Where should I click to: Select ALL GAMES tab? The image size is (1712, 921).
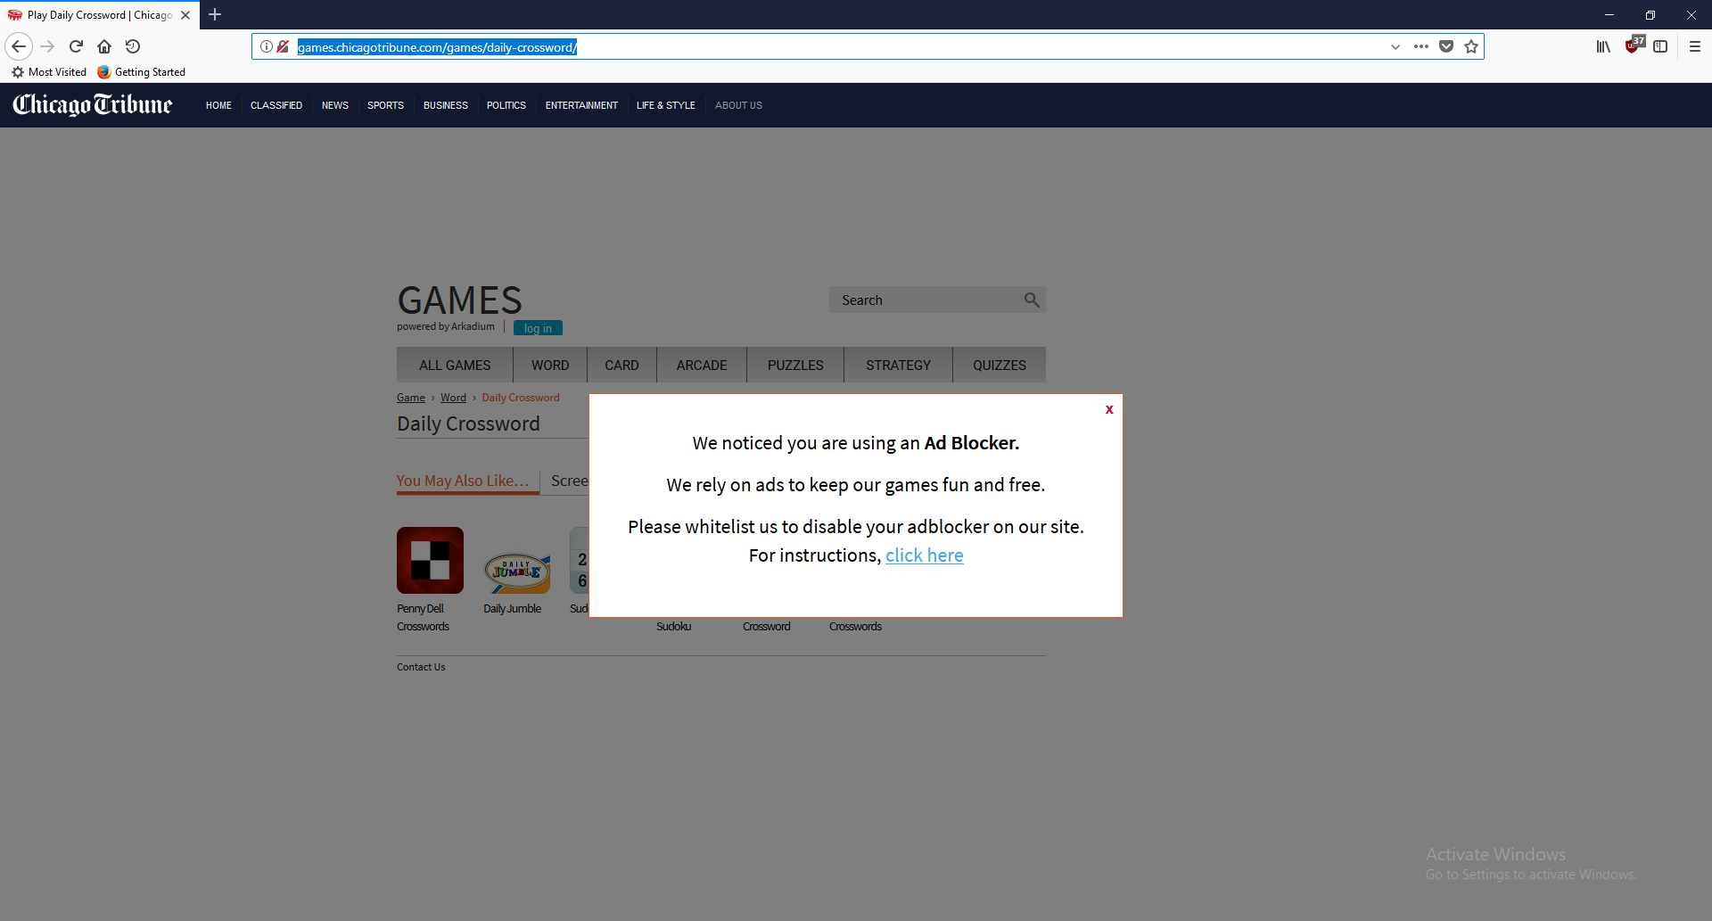455,365
